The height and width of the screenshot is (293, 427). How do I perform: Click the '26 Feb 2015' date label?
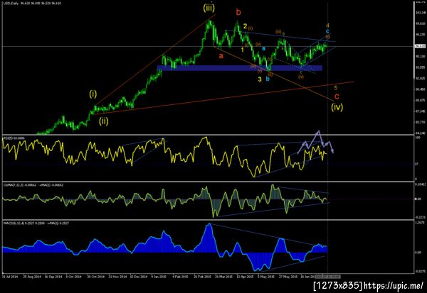point(203,277)
